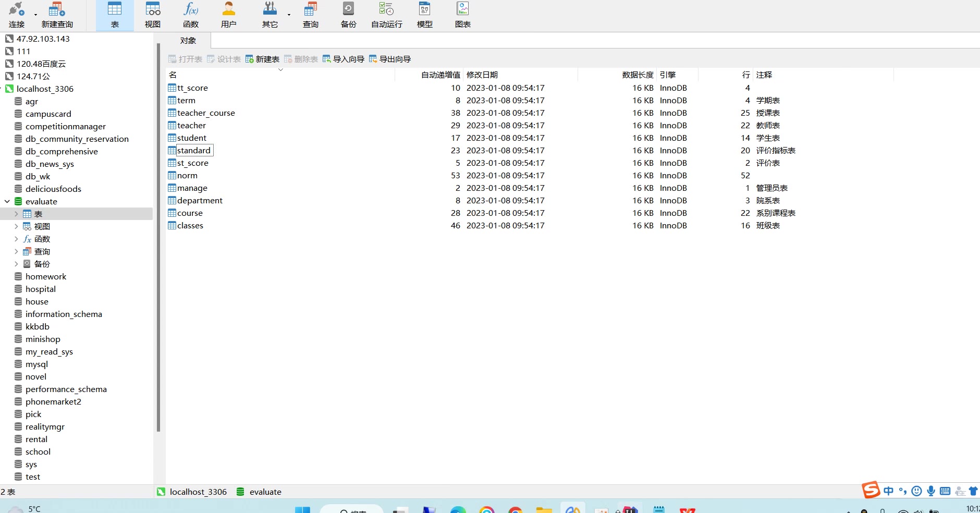This screenshot has width=980, height=513.
Task: Click the Sogou emoji face icon
Action: click(916, 491)
